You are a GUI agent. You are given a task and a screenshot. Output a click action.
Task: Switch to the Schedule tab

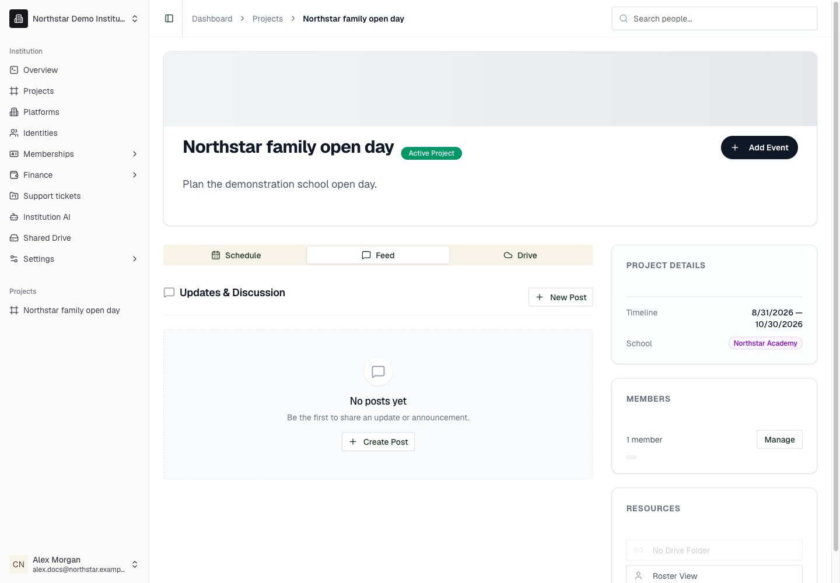pyautogui.click(x=236, y=255)
